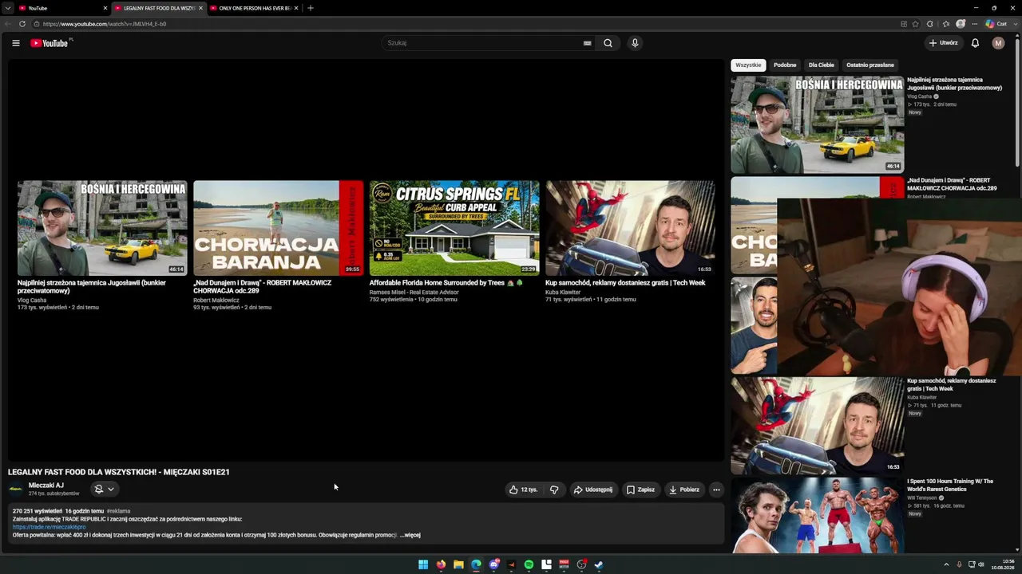Open Windows Start menu
The height and width of the screenshot is (574, 1022).
point(423,564)
